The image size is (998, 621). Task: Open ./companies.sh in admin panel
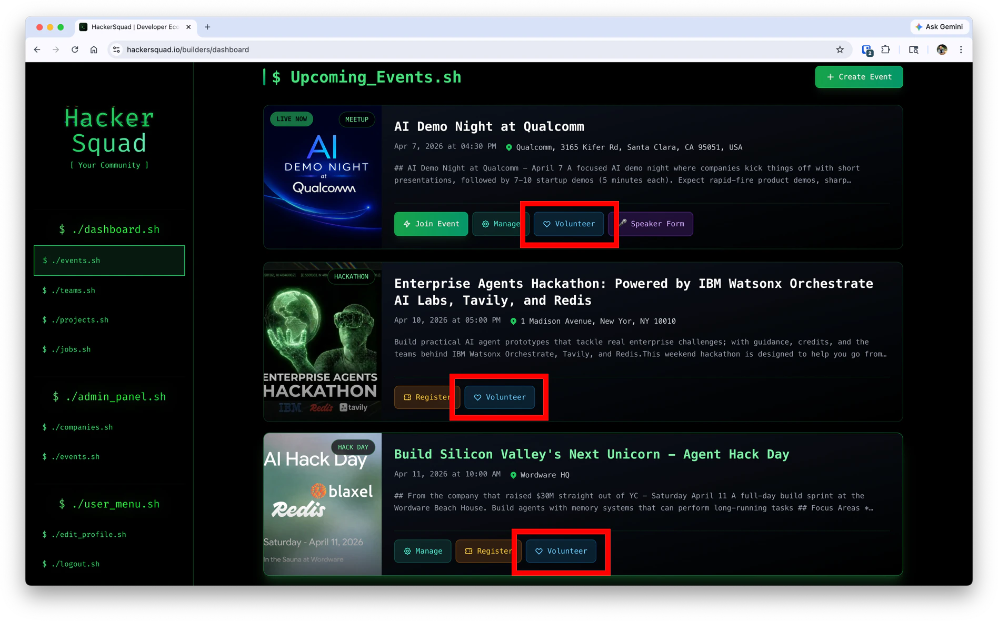point(109,427)
